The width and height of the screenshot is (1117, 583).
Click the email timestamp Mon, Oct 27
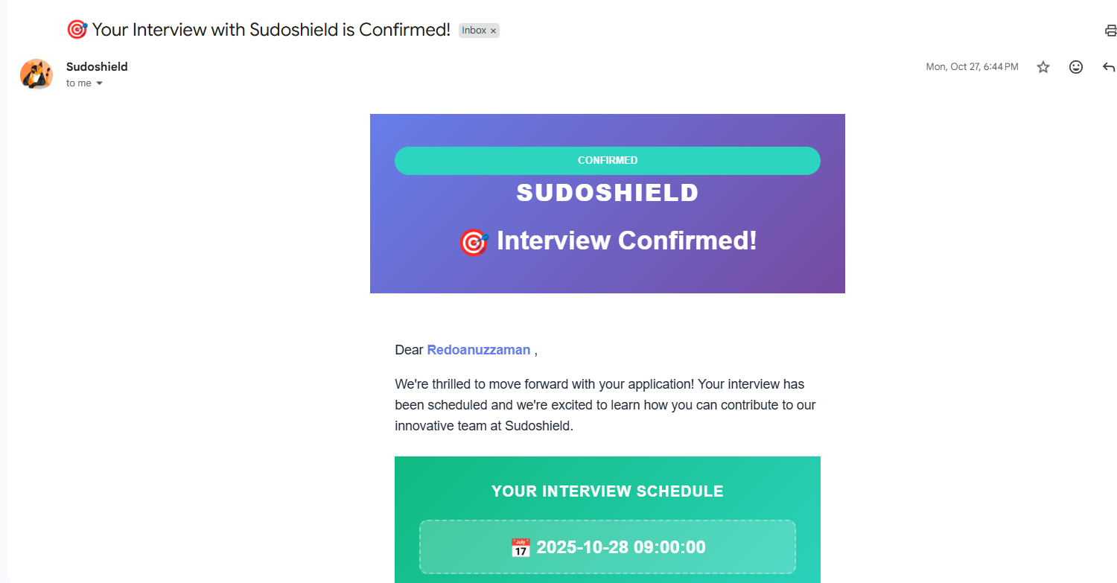point(972,67)
